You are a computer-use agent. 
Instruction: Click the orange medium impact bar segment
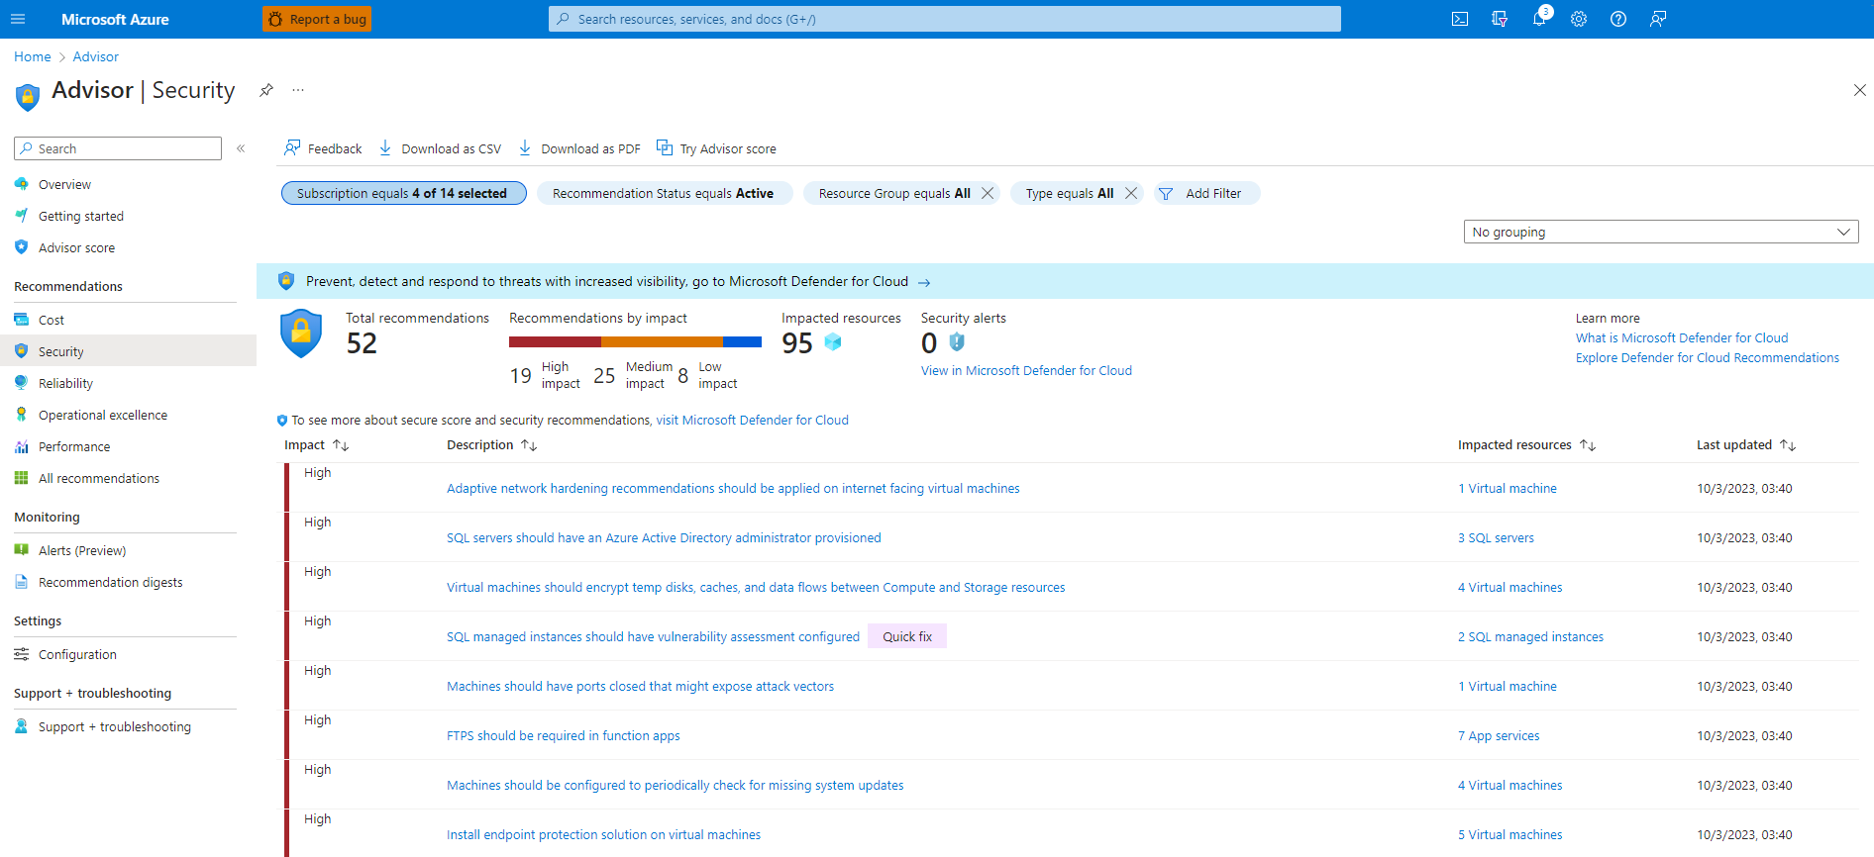pyautogui.click(x=662, y=342)
